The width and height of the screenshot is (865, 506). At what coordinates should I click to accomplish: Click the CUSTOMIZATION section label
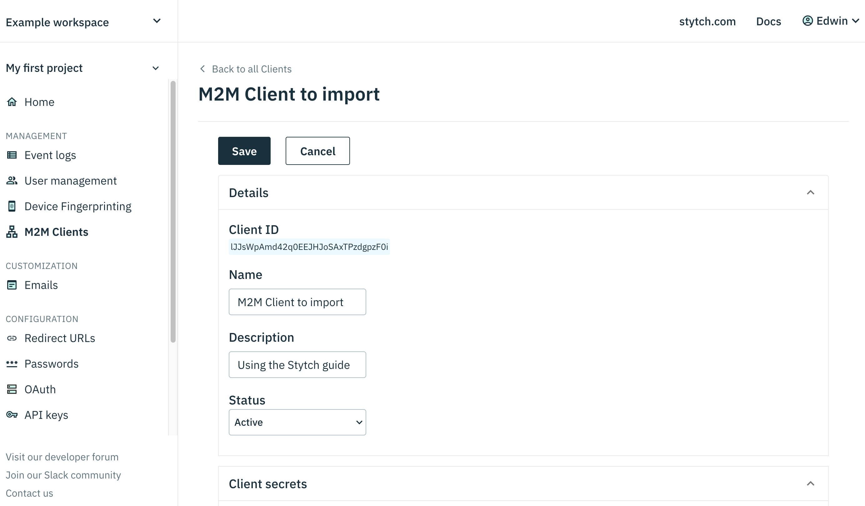42,266
